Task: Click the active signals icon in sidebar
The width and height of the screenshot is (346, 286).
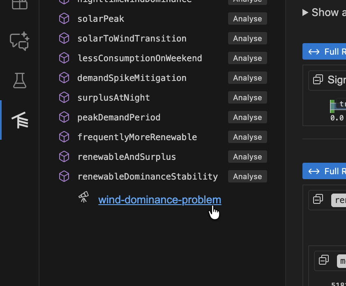Action: coord(19,120)
